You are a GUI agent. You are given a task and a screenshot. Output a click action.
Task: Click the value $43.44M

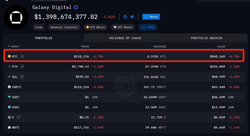218,87
